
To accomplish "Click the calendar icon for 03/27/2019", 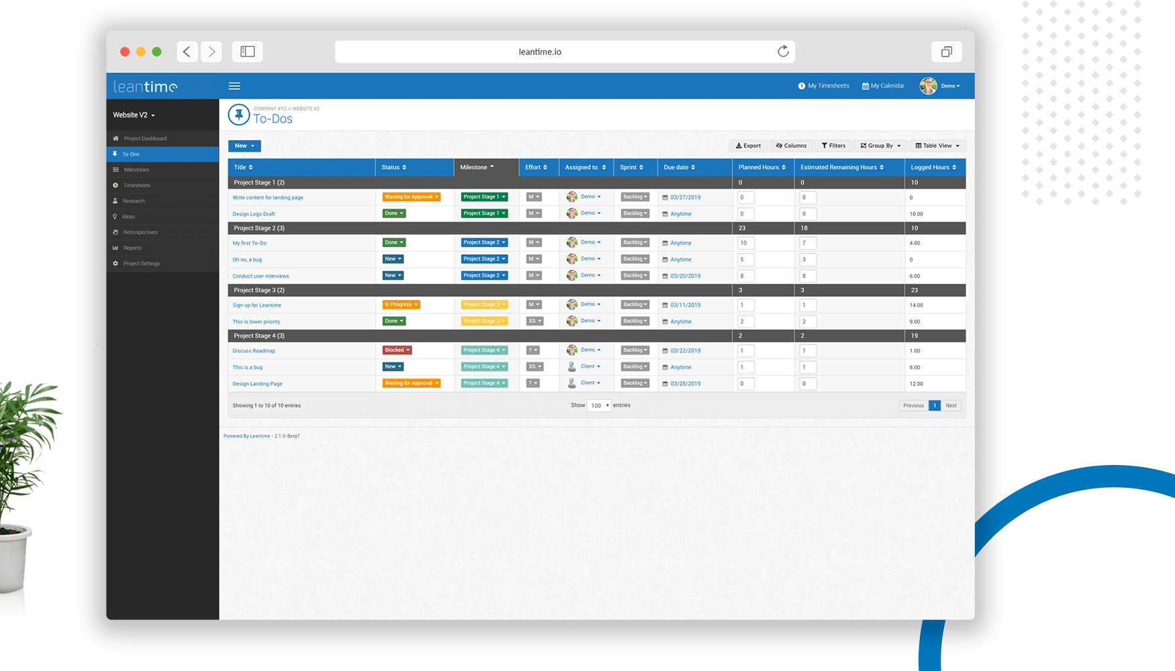I will [x=665, y=198].
